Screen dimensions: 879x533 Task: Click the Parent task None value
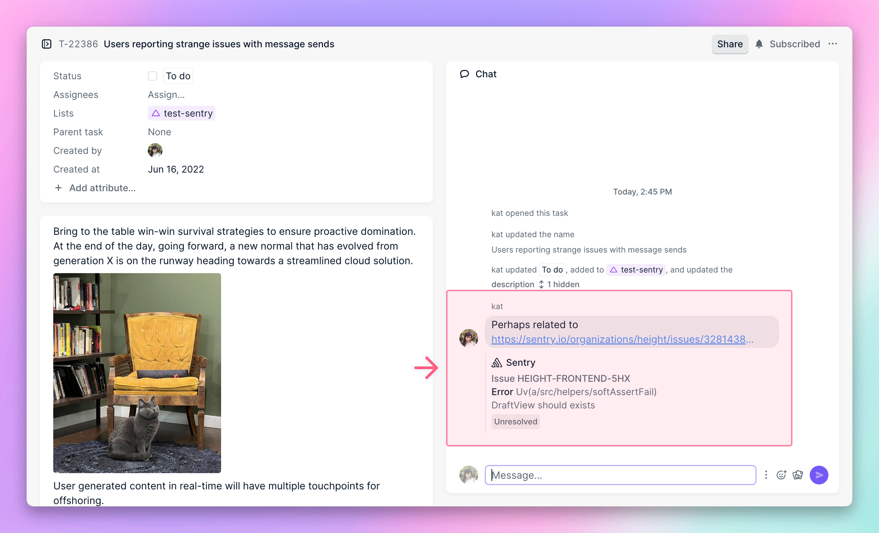click(160, 132)
